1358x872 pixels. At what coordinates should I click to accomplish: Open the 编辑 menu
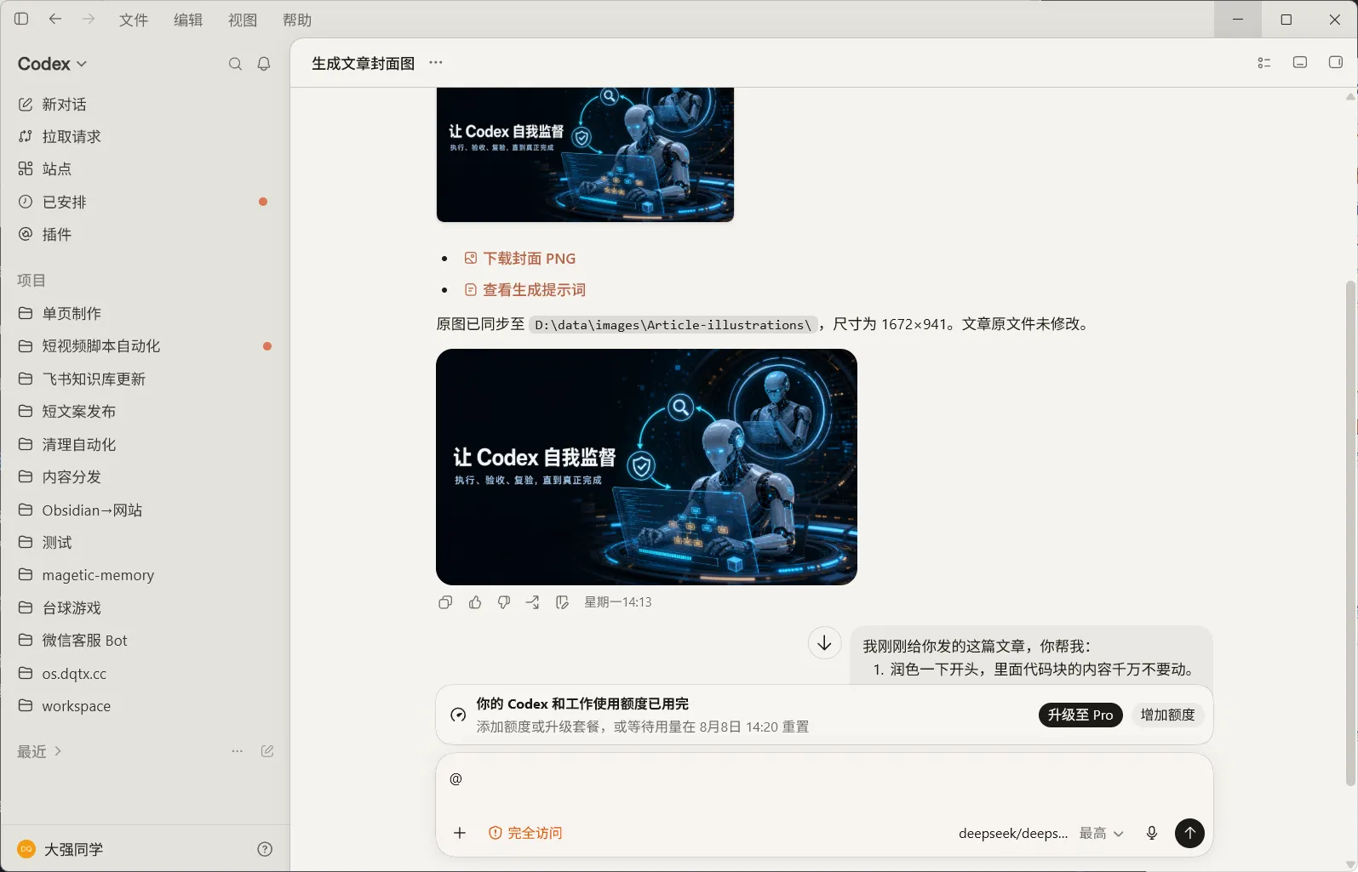188,20
